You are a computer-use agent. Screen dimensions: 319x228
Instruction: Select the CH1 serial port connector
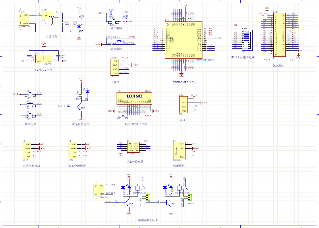click(184, 105)
